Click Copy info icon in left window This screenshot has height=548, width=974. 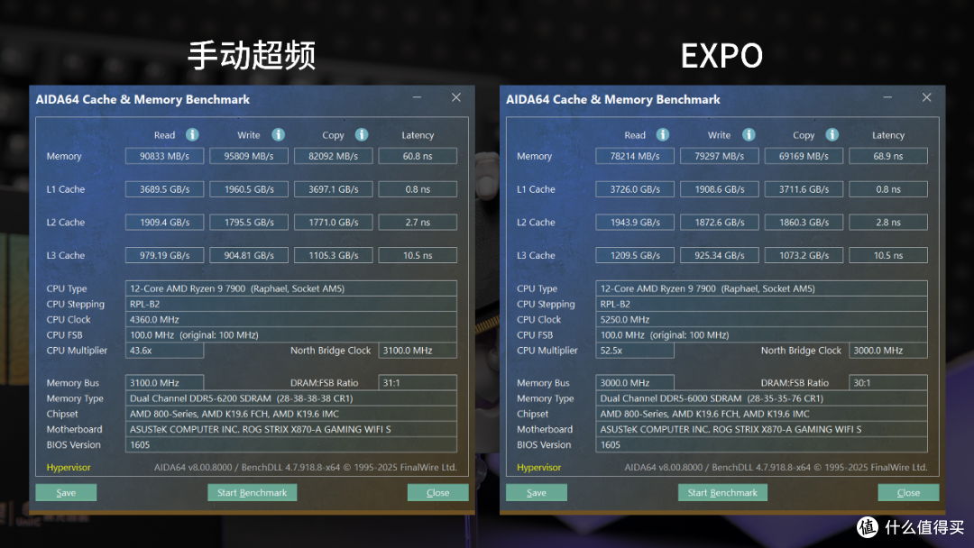point(362,134)
